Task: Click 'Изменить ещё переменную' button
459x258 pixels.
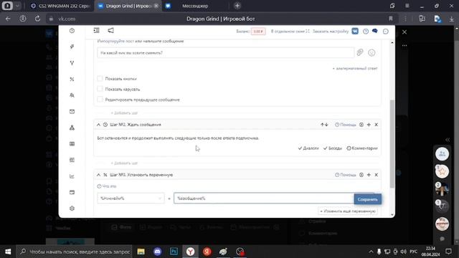Action: pyautogui.click(x=347, y=211)
